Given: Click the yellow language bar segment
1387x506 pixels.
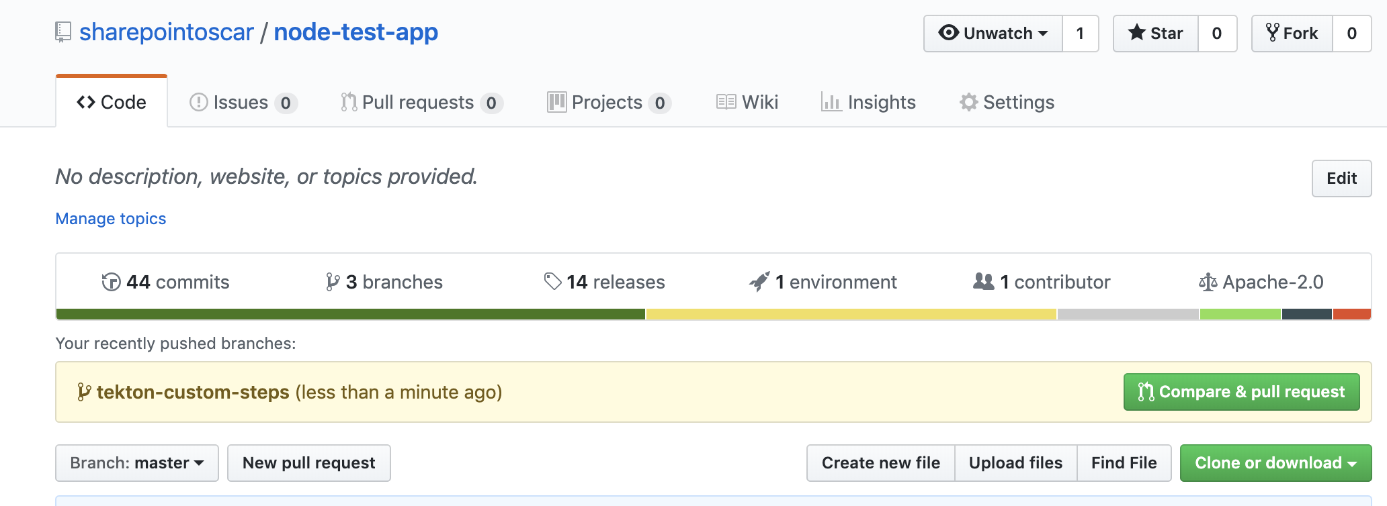Looking at the screenshot, I should (x=851, y=314).
